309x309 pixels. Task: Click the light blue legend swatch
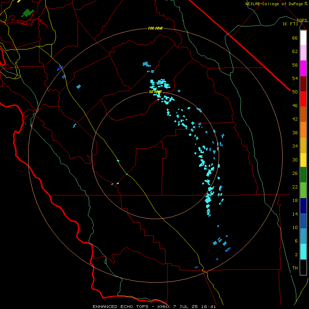click(x=303, y=236)
